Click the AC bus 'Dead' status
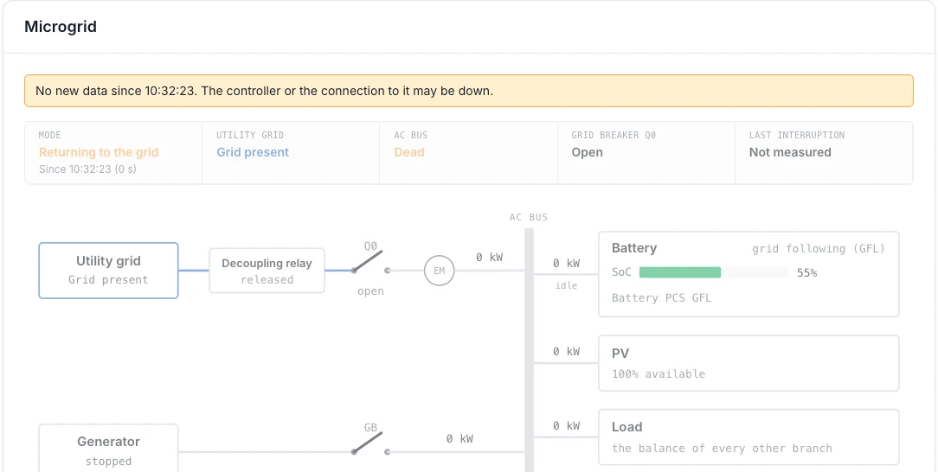 (x=409, y=152)
